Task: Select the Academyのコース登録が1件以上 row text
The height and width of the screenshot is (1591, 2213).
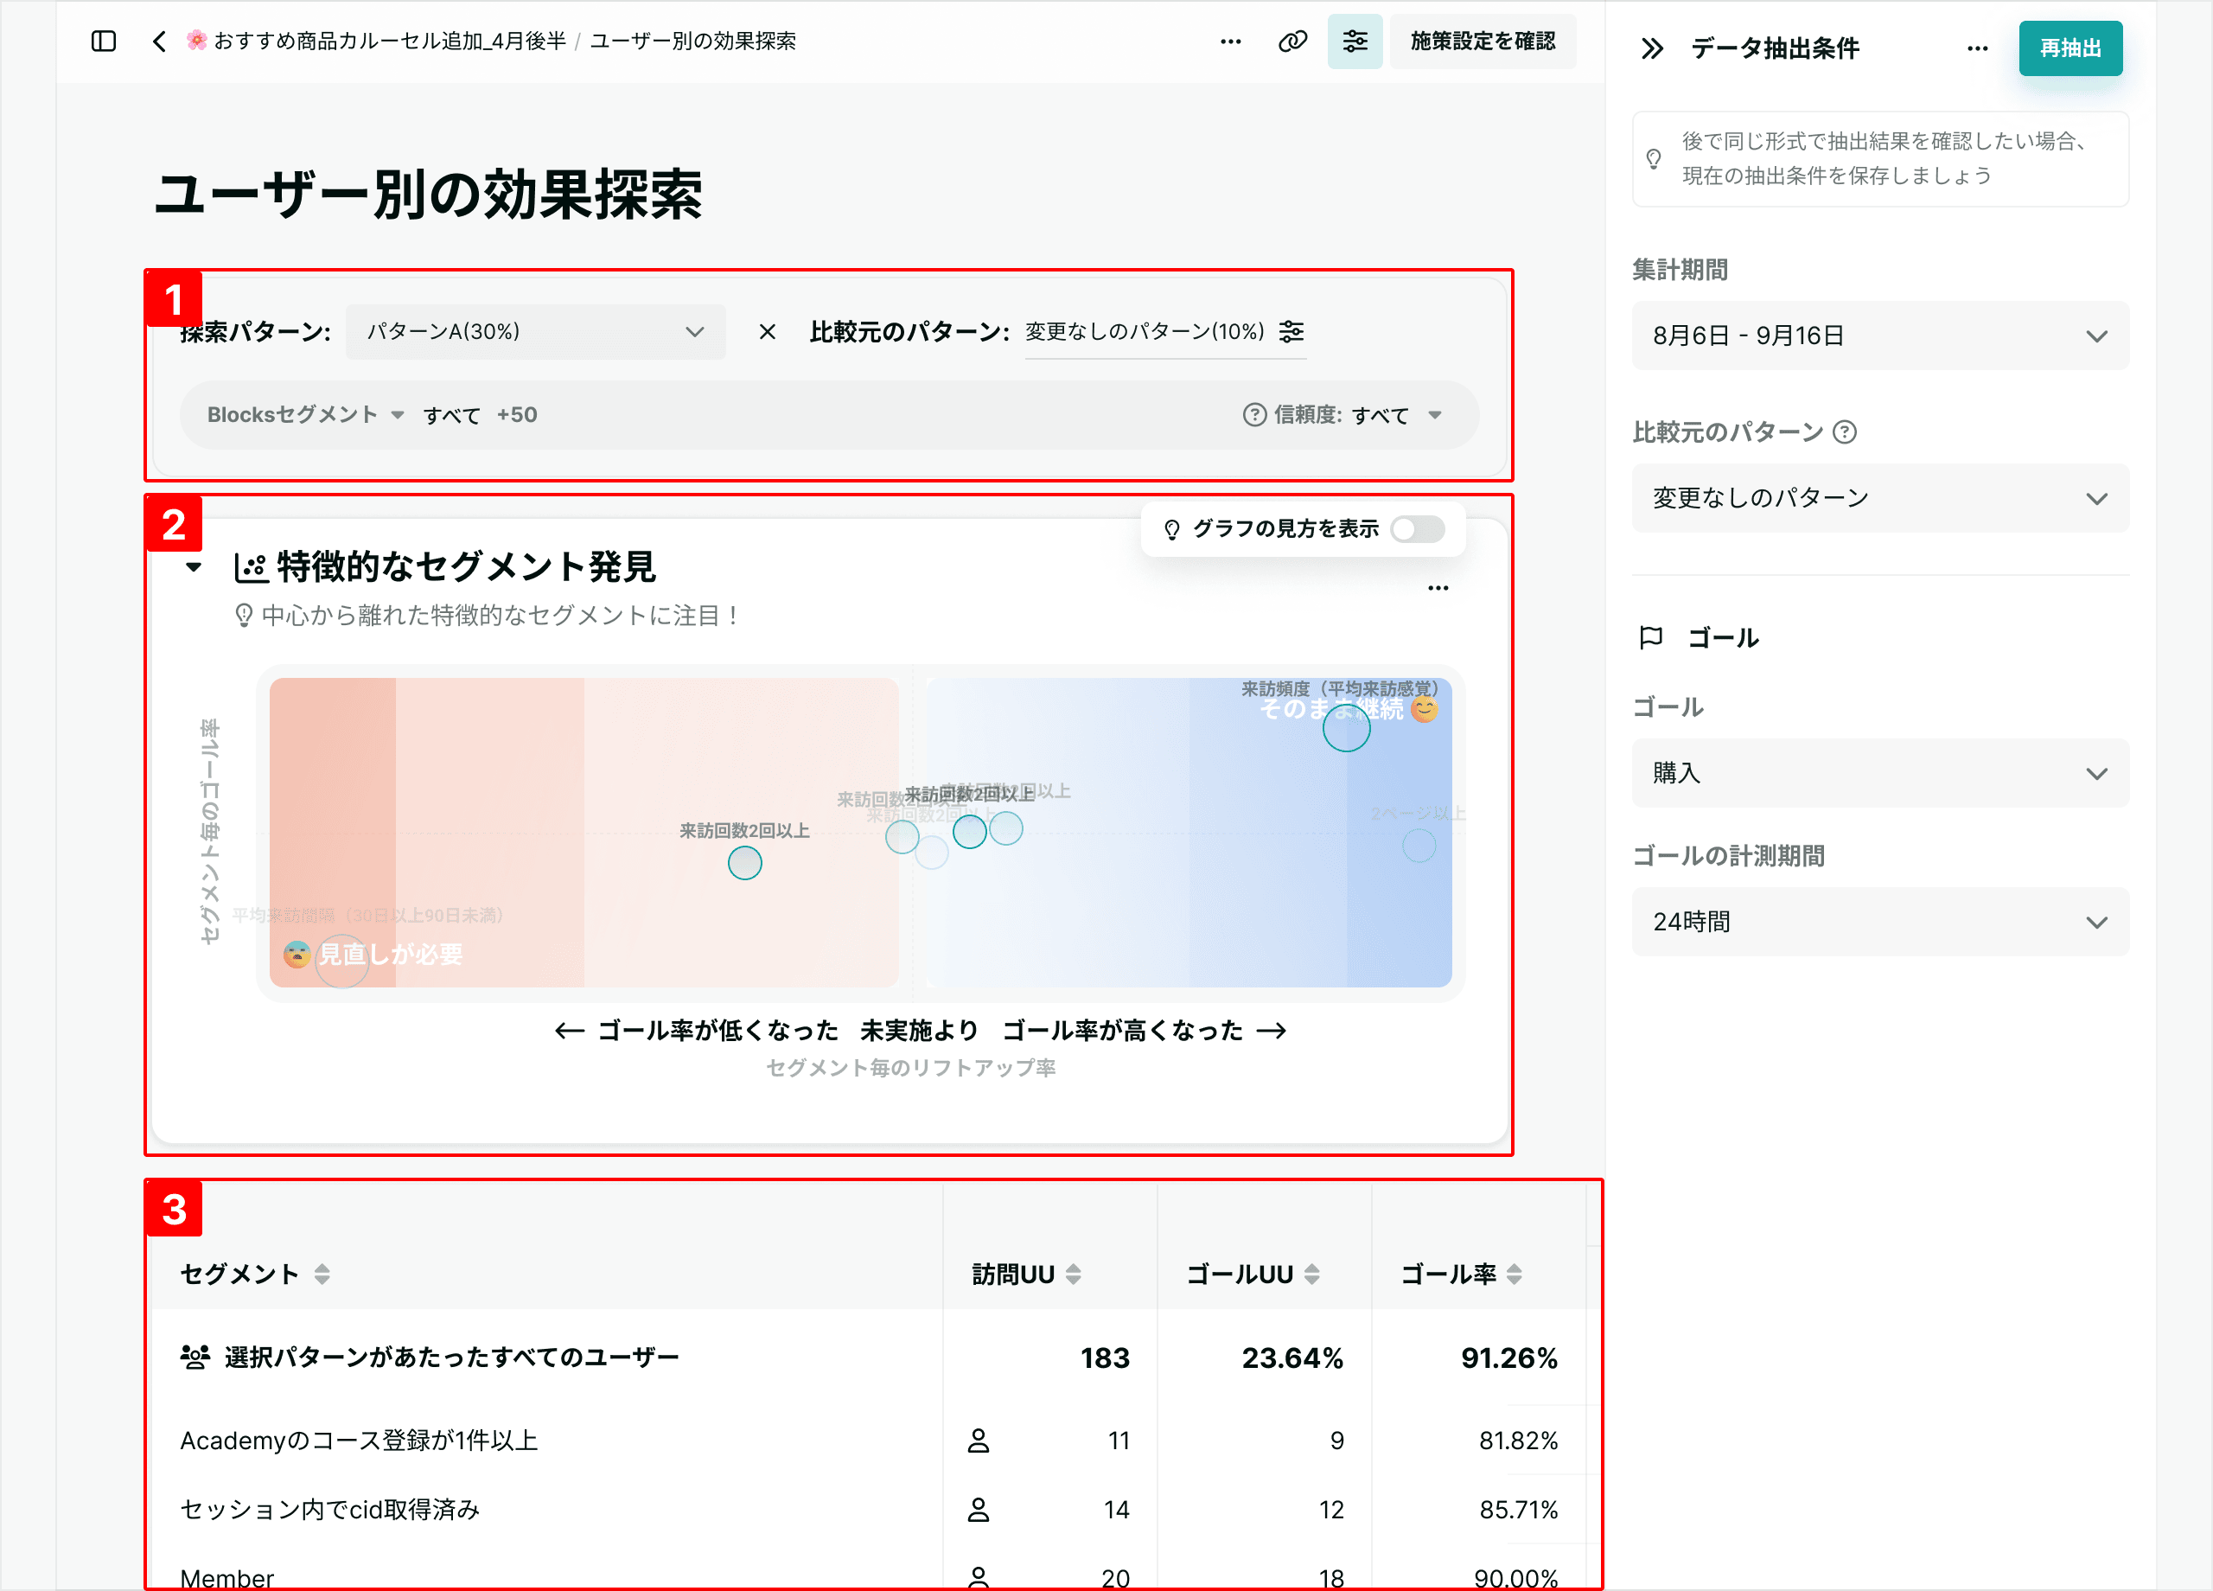Action: 359,1441
